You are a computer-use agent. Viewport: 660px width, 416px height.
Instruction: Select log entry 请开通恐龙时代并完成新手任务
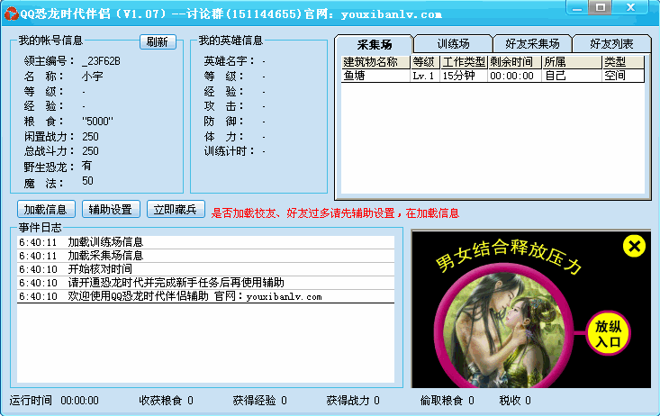[x=206, y=283]
